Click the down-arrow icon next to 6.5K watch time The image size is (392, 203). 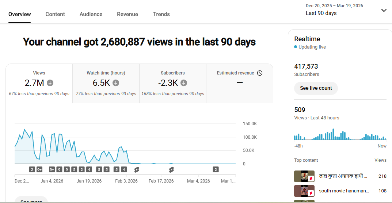[116, 83]
